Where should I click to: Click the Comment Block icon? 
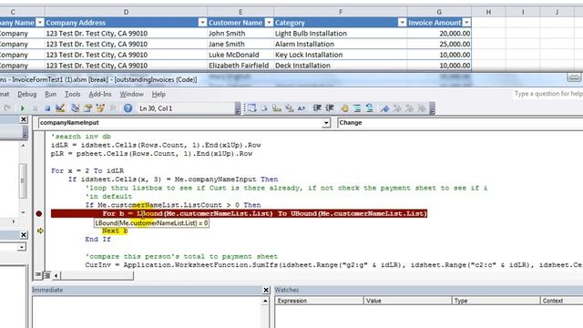click(x=357, y=108)
